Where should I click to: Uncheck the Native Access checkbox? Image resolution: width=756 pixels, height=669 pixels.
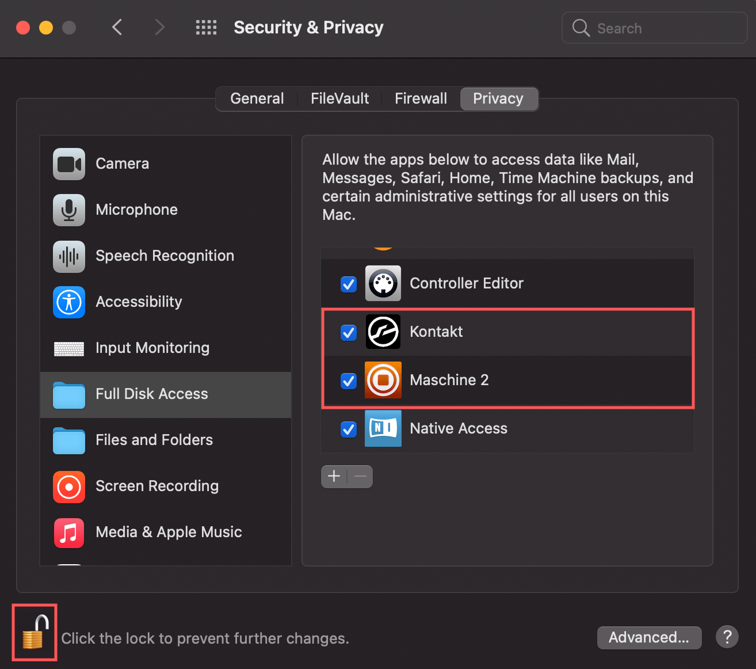[349, 429]
